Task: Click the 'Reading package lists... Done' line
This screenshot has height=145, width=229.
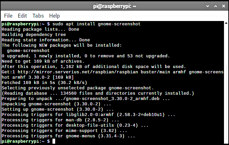Action: [x=40, y=29]
